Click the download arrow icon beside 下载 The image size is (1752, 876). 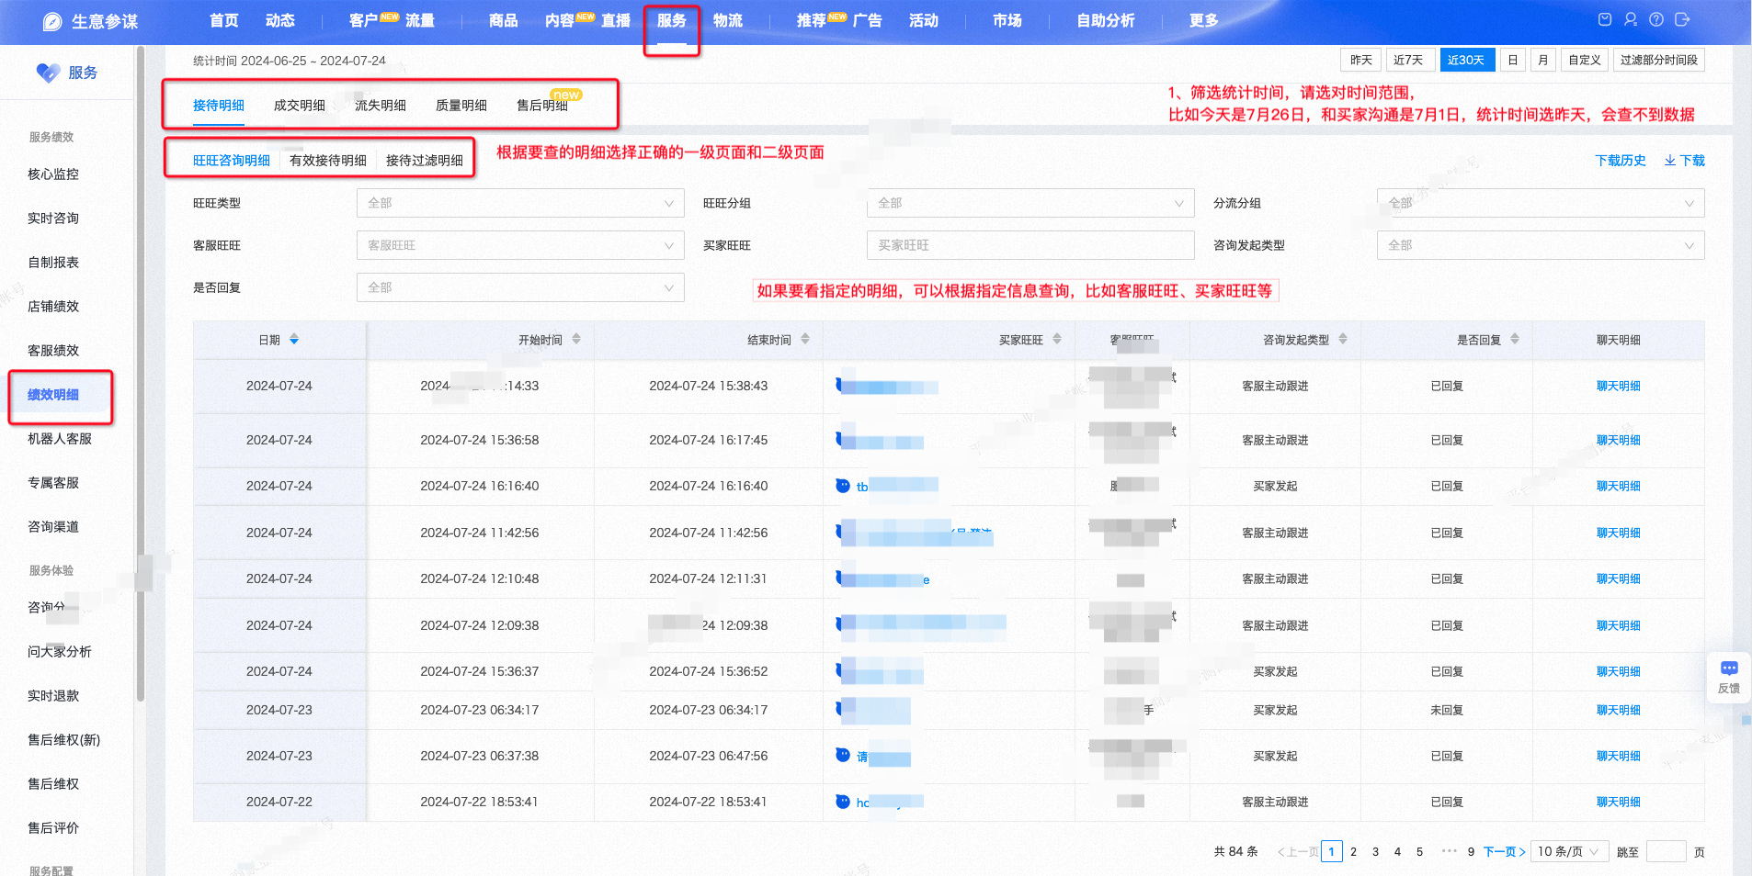(x=1670, y=161)
